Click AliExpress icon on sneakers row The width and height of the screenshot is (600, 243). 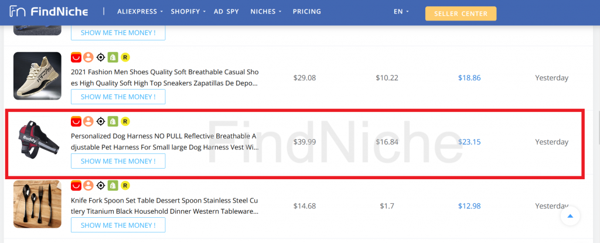(x=76, y=57)
